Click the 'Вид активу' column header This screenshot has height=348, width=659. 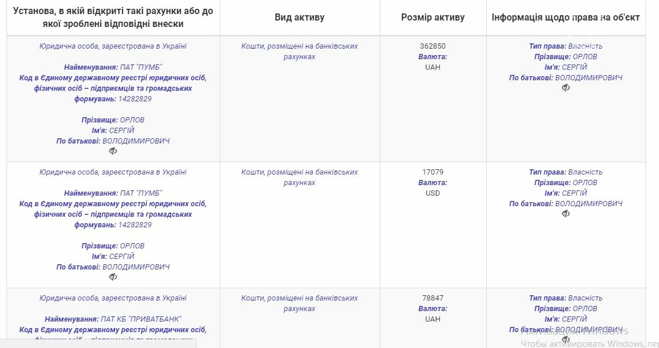300,17
